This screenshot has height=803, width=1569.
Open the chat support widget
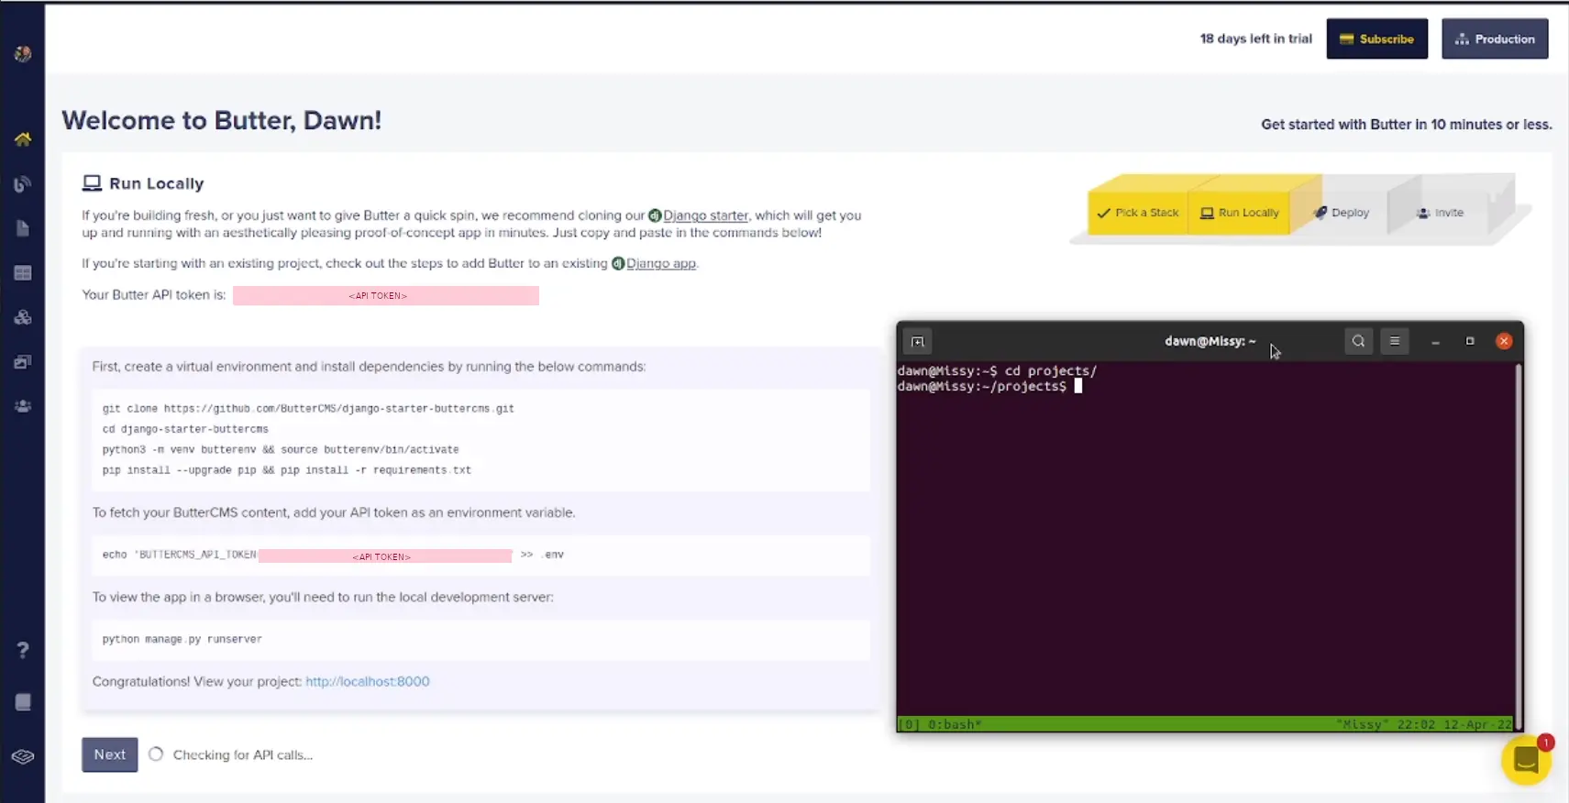1526,760
